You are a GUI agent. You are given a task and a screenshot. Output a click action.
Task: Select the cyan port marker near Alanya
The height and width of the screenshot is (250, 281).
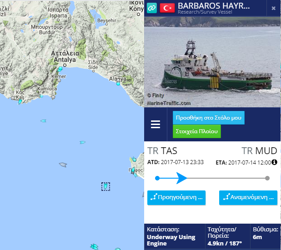[118, 84]
